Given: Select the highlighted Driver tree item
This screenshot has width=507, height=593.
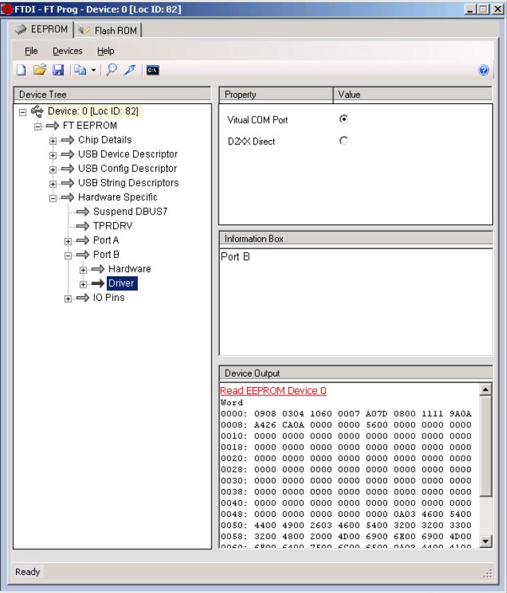Looking at the screenshot, I should click(x=122, y=283).
